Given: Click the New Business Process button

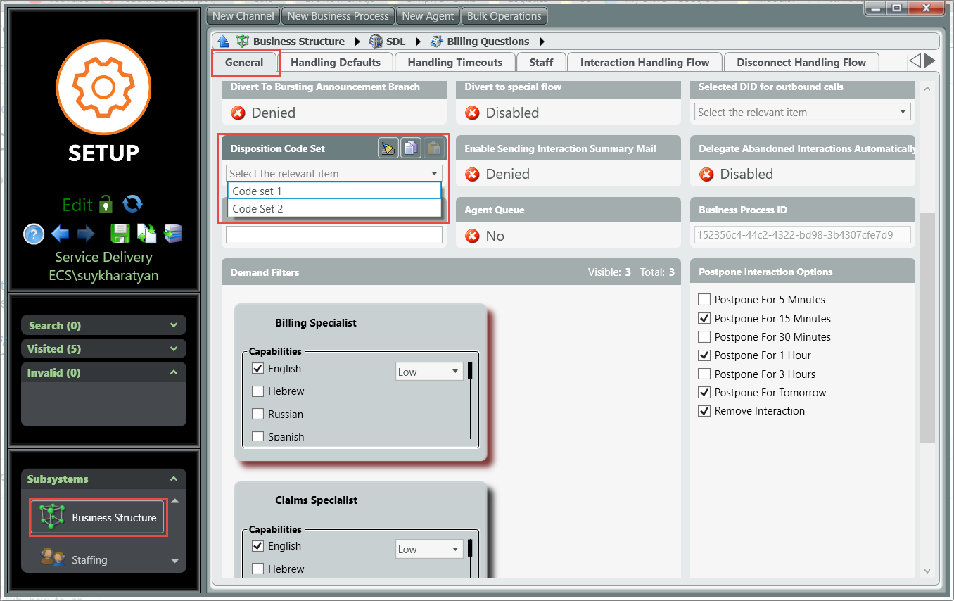Looking at the screenshot, I should click(x=338, y=16).
